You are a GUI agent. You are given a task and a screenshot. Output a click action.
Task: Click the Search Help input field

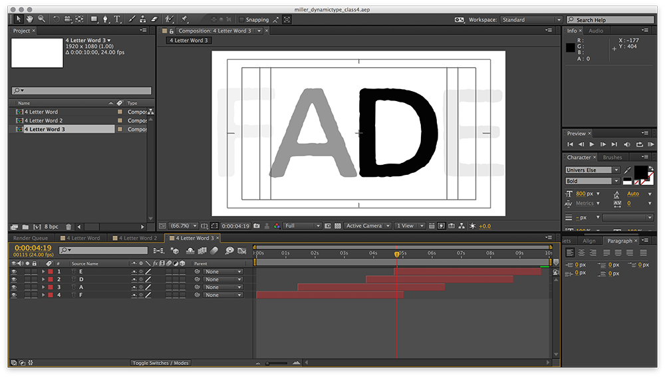point(610,20)
